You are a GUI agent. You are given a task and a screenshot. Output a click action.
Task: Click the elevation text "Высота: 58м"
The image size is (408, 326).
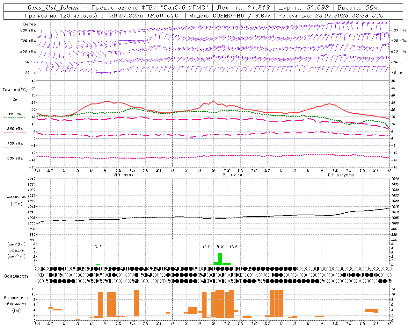coord(357,8)
